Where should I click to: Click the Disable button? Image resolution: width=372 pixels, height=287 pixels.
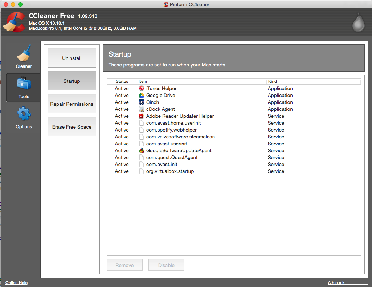pos(166,265)
